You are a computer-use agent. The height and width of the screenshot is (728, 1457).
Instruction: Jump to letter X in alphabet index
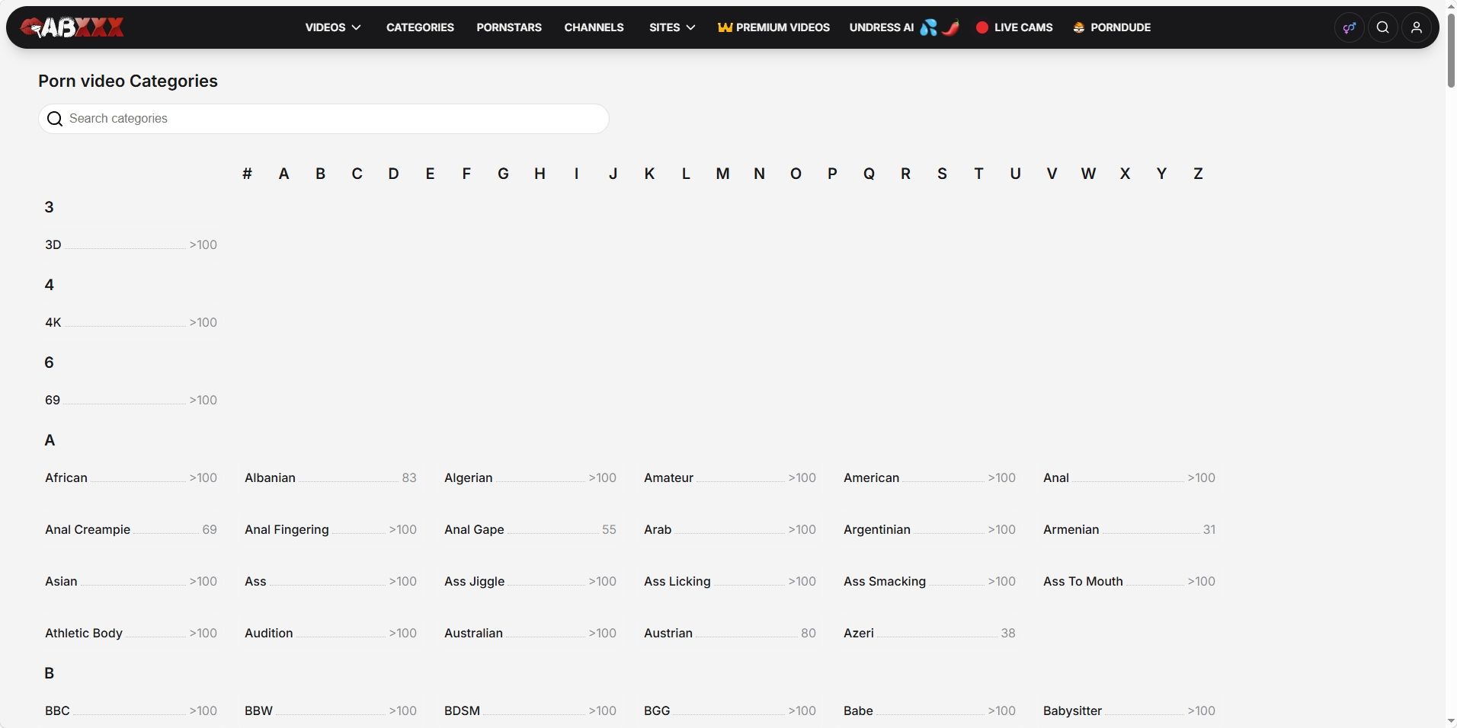click(1125, 174)
